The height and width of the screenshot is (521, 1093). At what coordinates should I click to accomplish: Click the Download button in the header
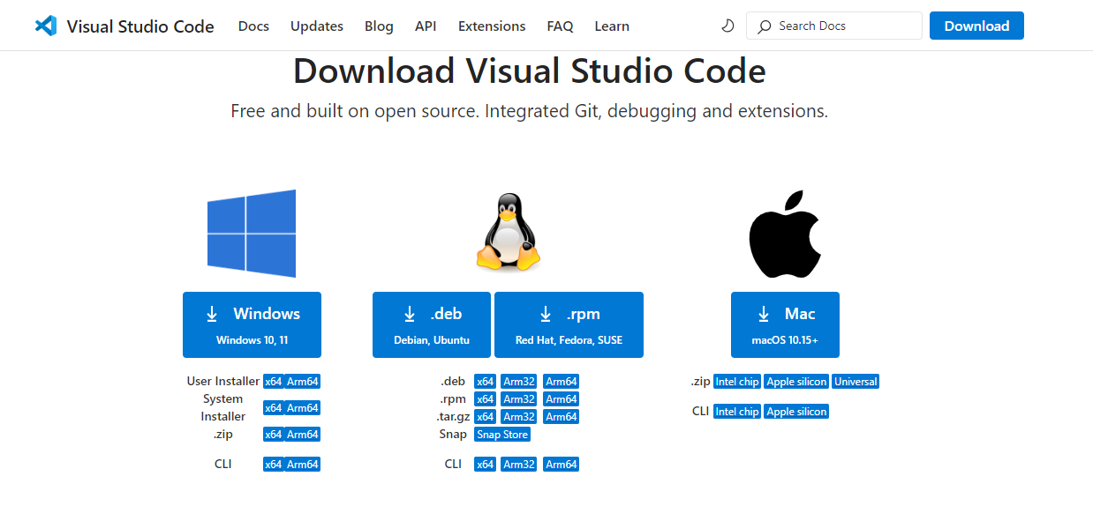976,26
